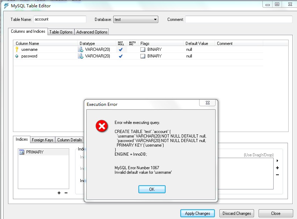The height and width of the screenshot is (219, 297).
Task: Click the Flags column header
Action: pos(161,44)
